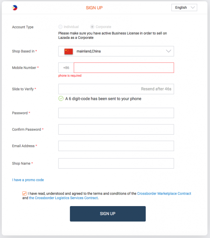
Task: Select the Individual account type
Action: click(x=60, y=27)
